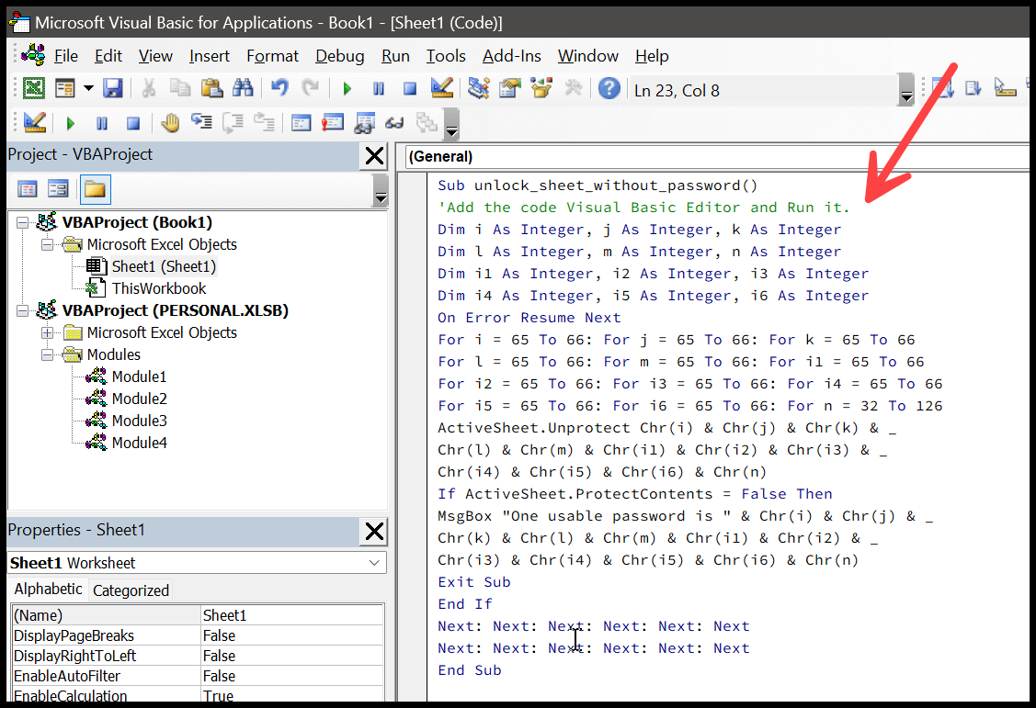Click the Quick Watch glasses icon
Image resolution: width=1036 pixels, height=708 pixels.
coord(394,123)
